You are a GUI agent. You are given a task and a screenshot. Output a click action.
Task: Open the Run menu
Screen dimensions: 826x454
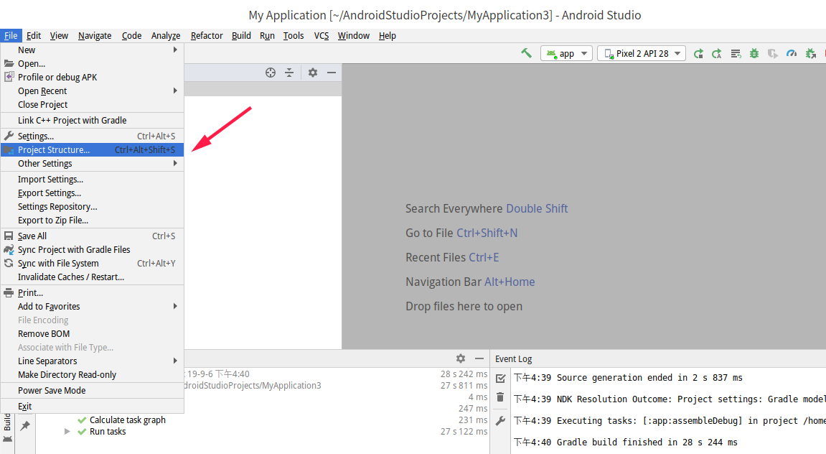coord(267,36)
